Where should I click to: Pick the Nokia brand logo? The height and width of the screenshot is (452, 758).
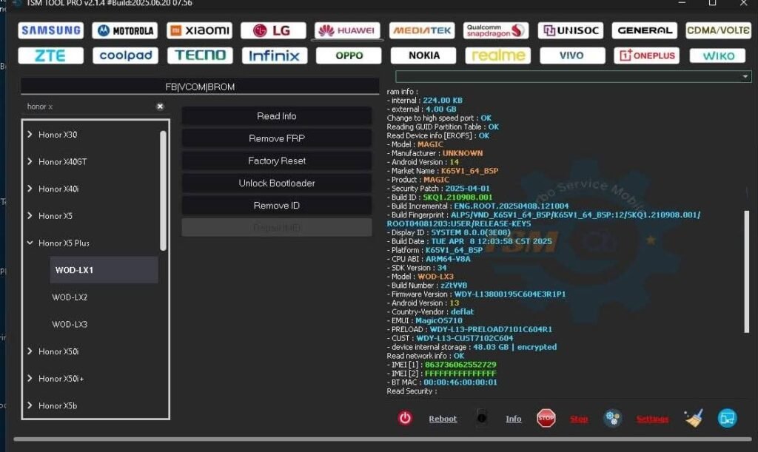click(x=423, y=55)
